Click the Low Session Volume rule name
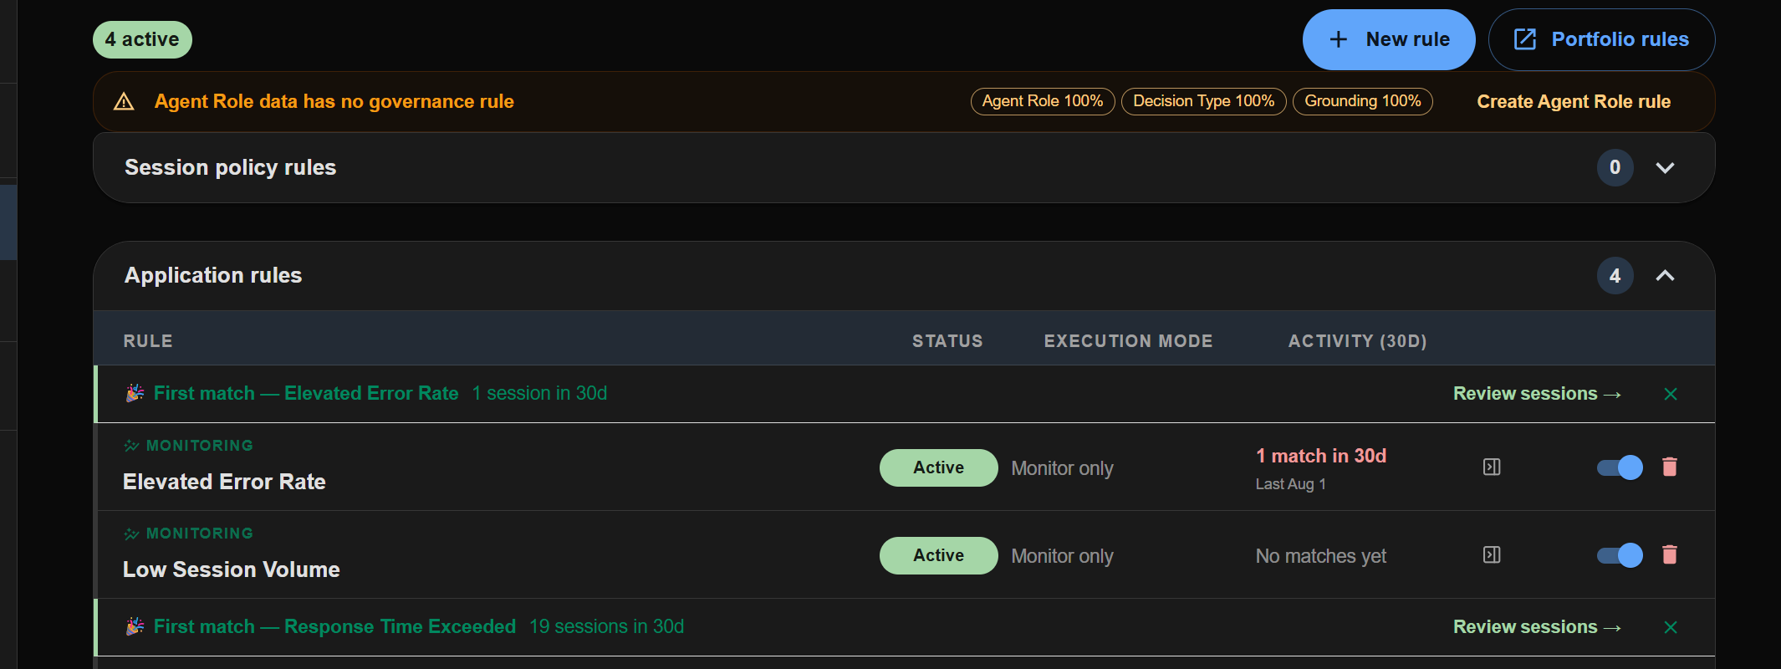Screen dimensions: 1781x669 click(x=232, y=569)
